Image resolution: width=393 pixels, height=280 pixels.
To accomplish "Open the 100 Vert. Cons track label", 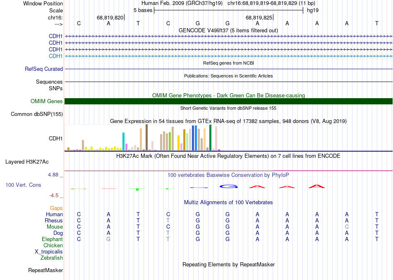I will click(23, 185).
